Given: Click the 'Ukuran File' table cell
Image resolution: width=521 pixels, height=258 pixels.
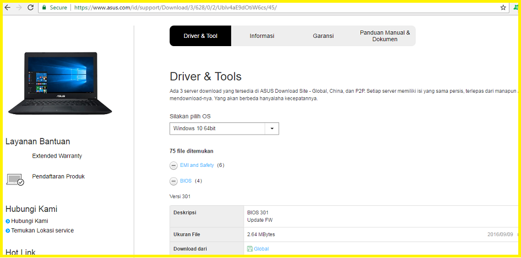Looking at the screenshot, I should (x=207, y=234).
